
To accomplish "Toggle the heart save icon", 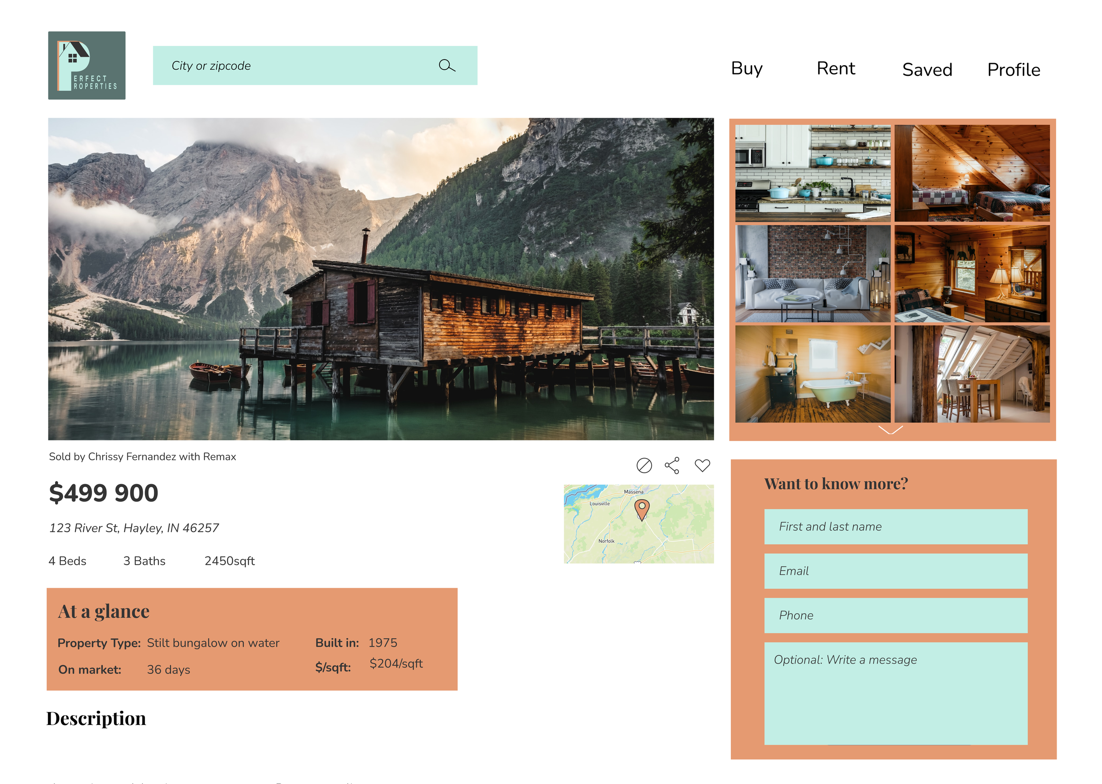I will click(x=702, y=465).
